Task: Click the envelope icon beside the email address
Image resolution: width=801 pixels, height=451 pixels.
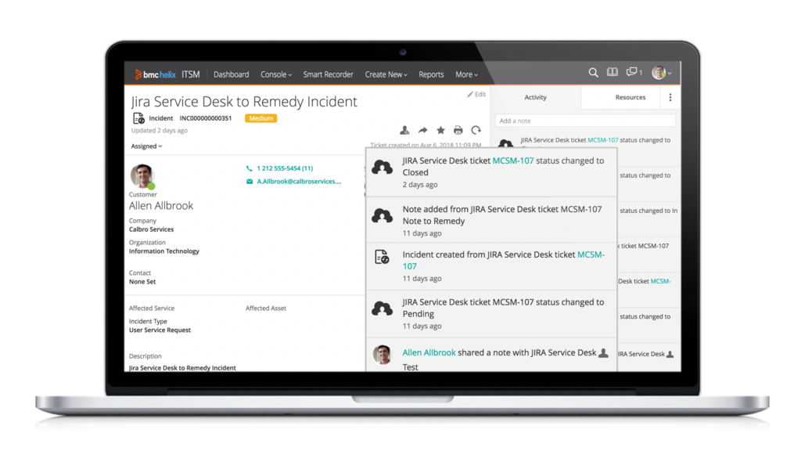Action: [x=250, y=182]
